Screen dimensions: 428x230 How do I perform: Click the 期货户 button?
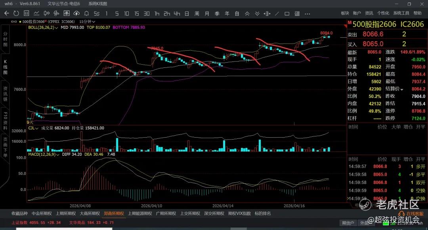tap(348, 223)
